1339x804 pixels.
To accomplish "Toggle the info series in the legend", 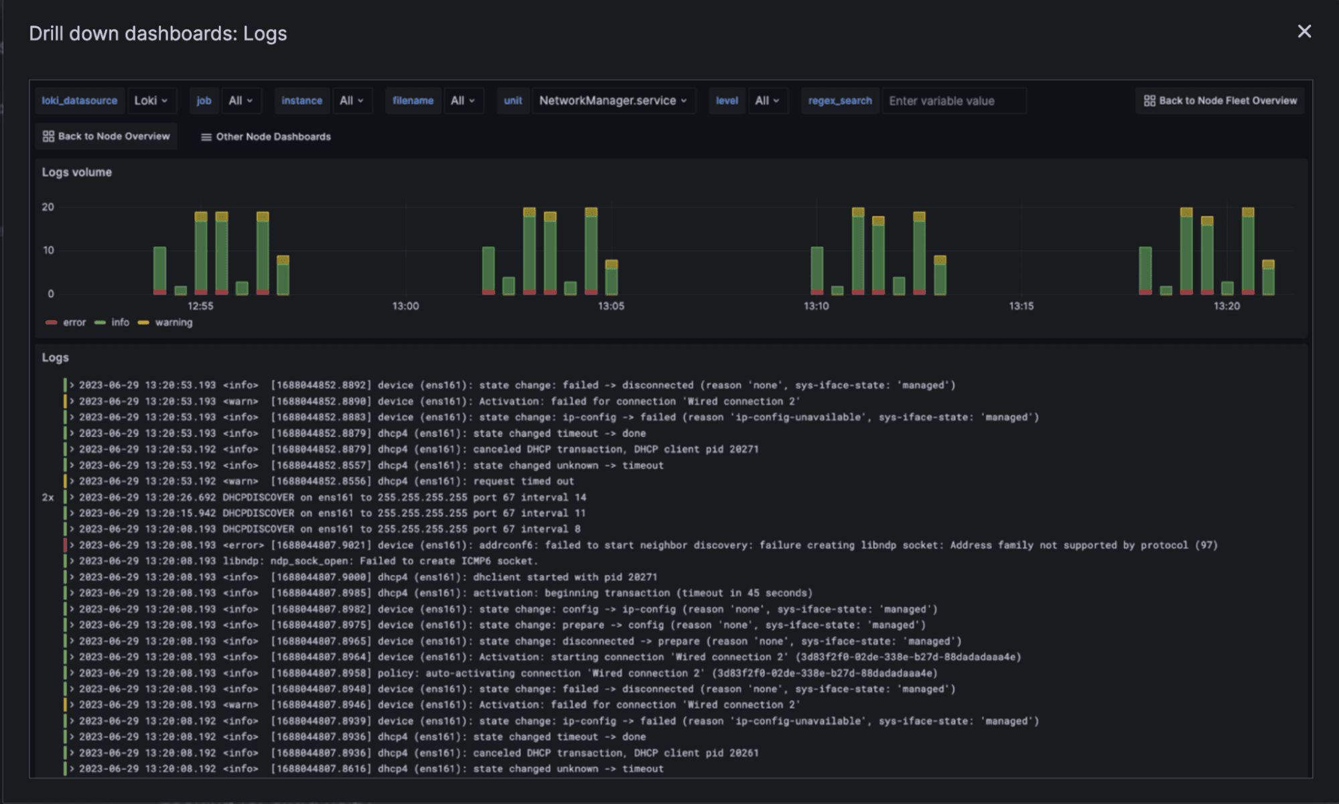I will [115, 322].
